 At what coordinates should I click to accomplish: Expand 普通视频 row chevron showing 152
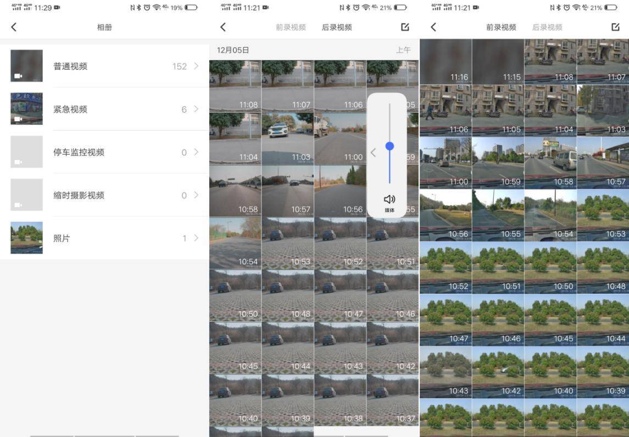click(196, 66)
